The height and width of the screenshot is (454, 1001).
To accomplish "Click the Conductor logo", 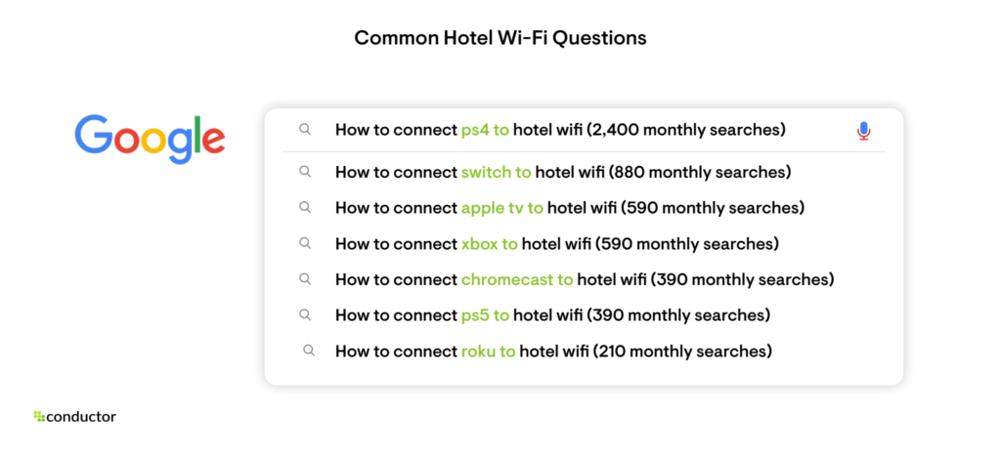I will pos(74,417).
